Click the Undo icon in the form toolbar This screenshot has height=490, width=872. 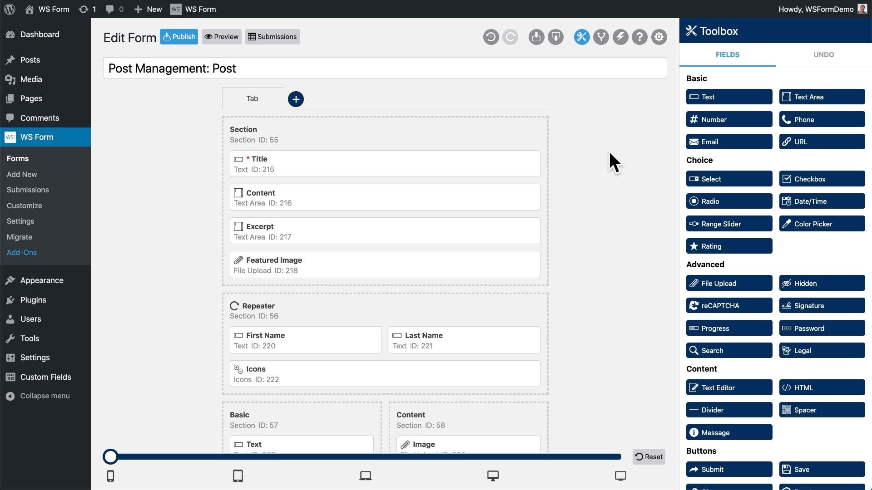tap(491, 37)
